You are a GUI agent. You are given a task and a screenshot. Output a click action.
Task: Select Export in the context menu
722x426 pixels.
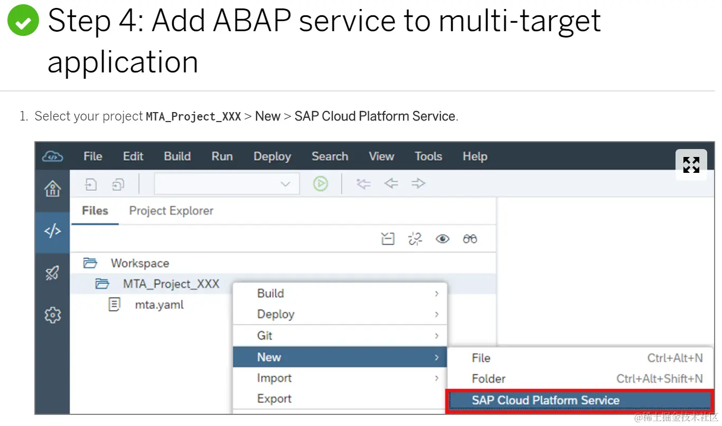(340, 399)
